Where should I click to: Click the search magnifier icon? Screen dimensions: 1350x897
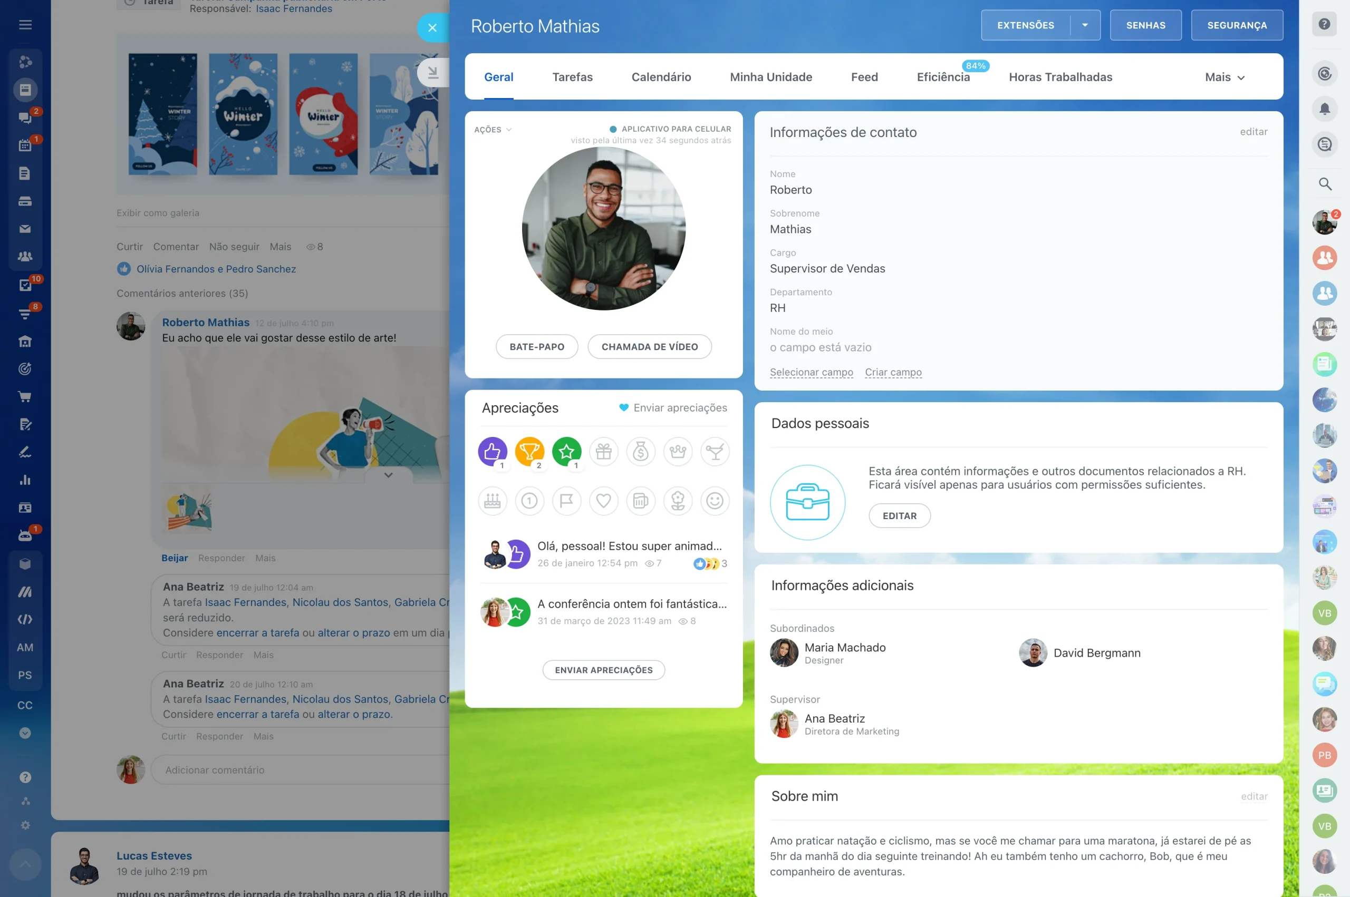coord(1324,183)
